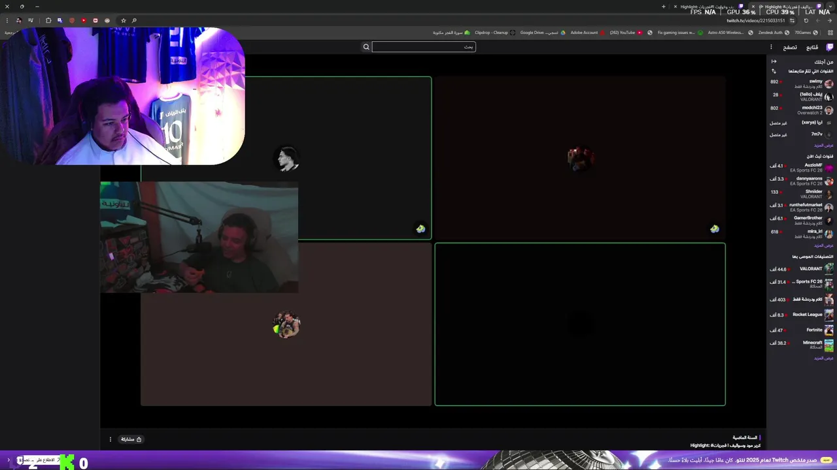
Task: Click the swimy avatar icon
Action: pos(828,84)
